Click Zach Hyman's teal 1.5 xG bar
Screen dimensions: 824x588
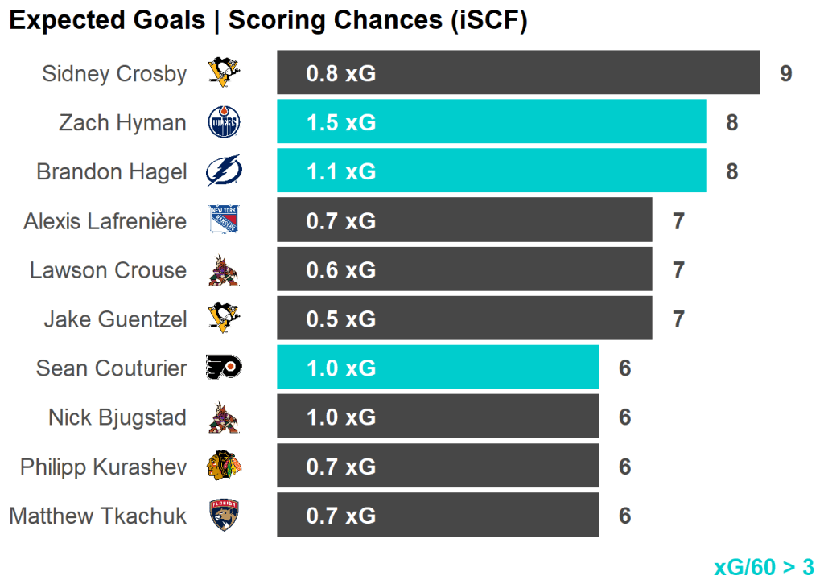tap(491, 122)
